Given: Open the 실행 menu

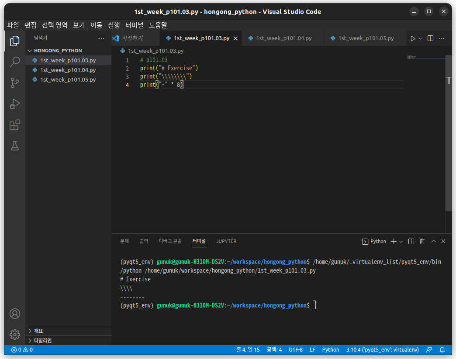Looking at the screenshot, I should pyautogui.click(x=114, y=25).
